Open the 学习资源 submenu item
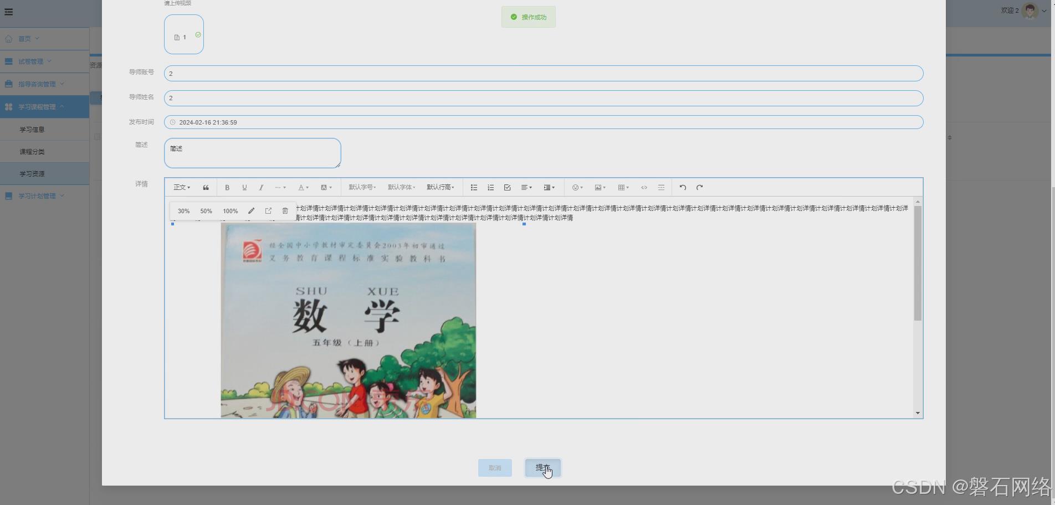1055x505 pixels. click(x=44, y=174)
